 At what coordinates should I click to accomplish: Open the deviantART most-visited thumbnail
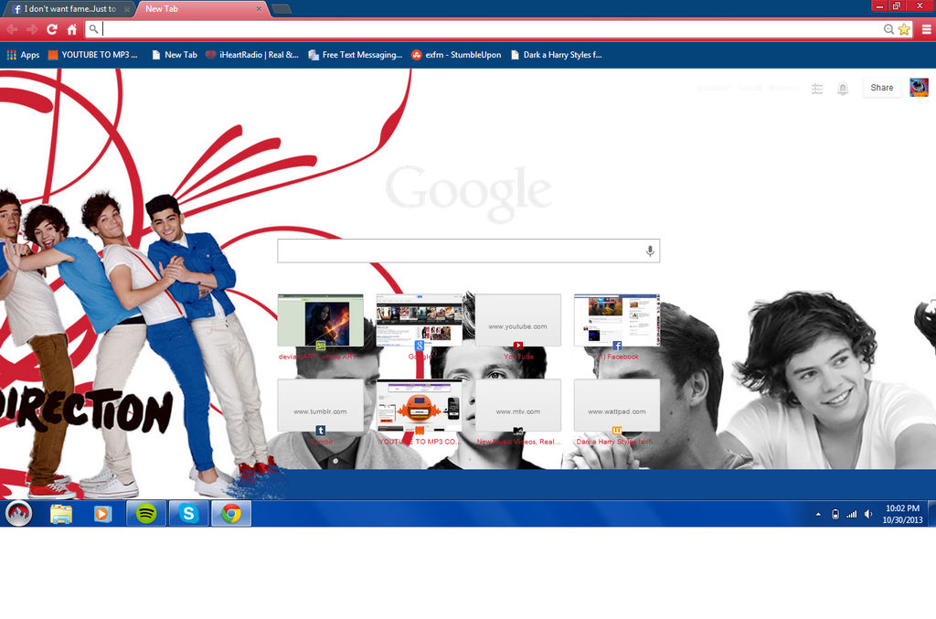coord(320,320)
